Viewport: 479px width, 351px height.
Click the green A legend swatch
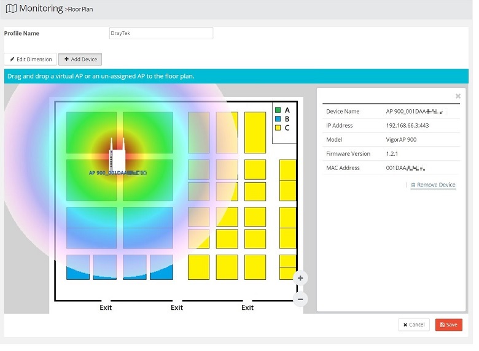278,110
